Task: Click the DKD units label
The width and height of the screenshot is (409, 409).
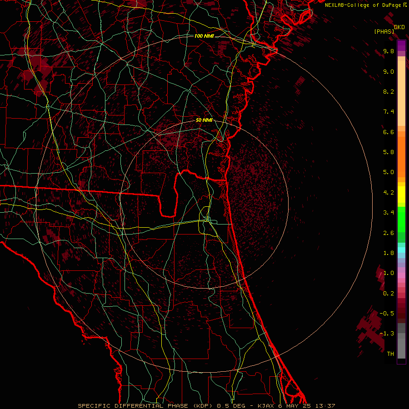Action: point(399,27)
